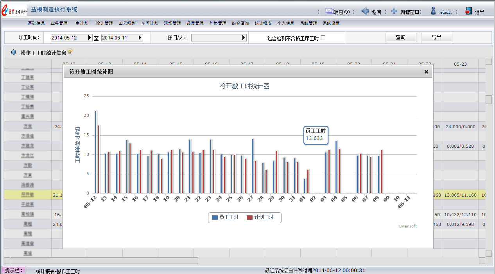
Task: Click the 退出 logout icon
Action: pos(468,11)
